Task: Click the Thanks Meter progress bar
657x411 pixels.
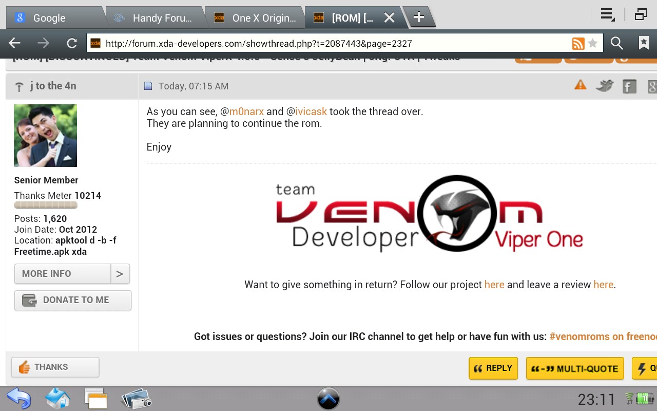Action: [46, 205]
